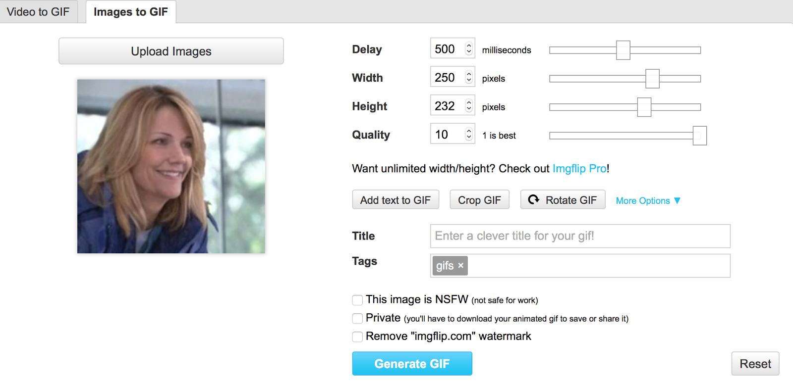The height and width of the screenshot is (383, 793).
Task: Switch to Video to GIF tab
Action: (x=38, y=12)
